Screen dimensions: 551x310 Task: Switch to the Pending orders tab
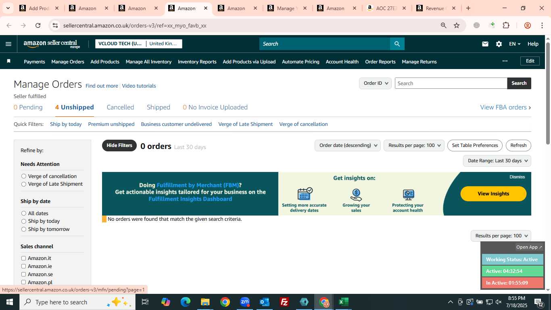(x=28, y=107)
